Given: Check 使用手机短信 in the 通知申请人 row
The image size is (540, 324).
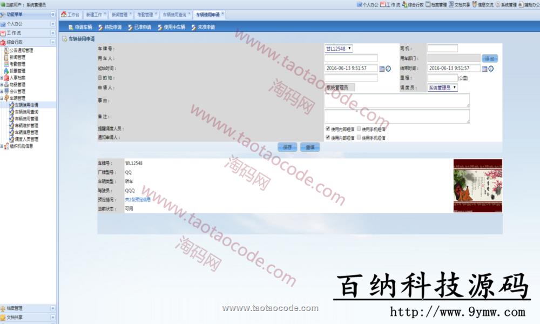Looking at the screenshot, I should coord(359,138).
